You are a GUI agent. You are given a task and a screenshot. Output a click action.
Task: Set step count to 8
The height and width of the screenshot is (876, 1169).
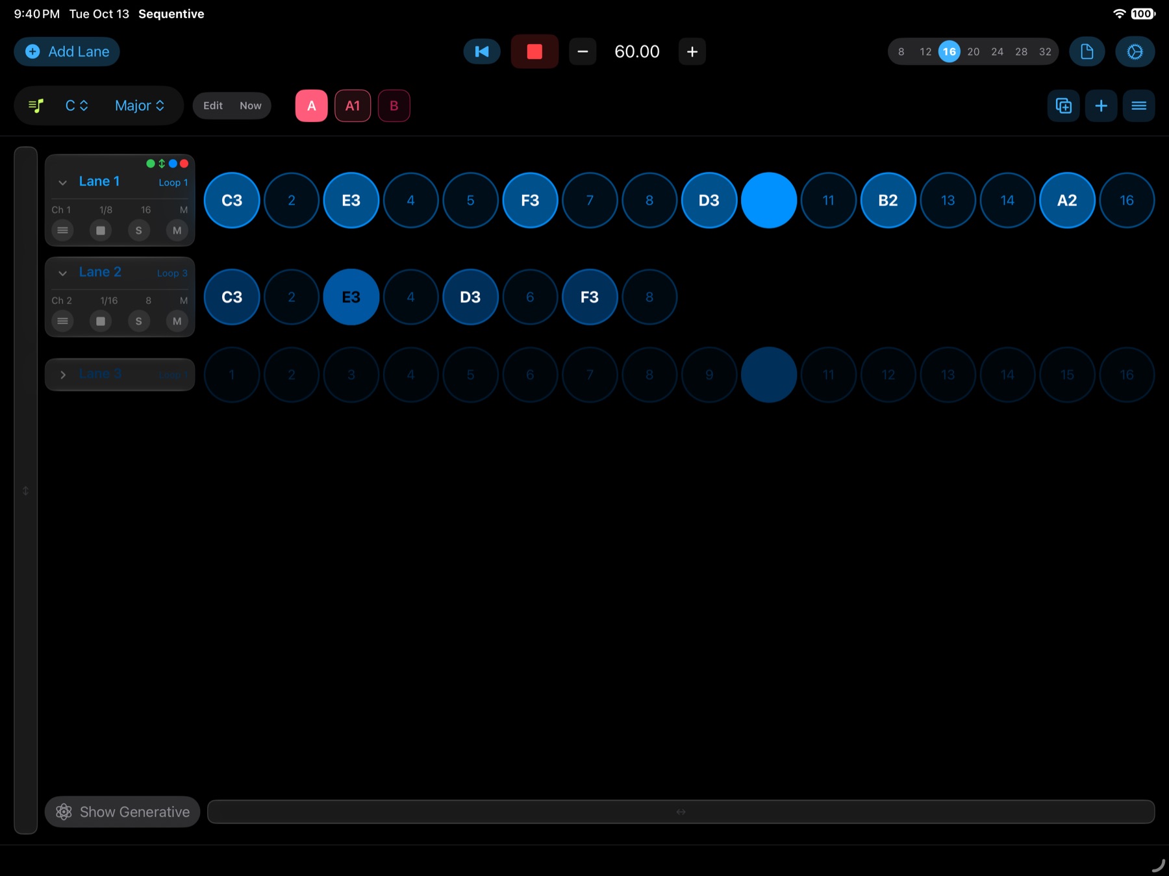[901, 51]
